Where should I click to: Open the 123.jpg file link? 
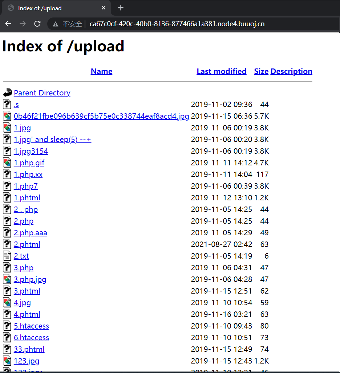coord(27,361)
